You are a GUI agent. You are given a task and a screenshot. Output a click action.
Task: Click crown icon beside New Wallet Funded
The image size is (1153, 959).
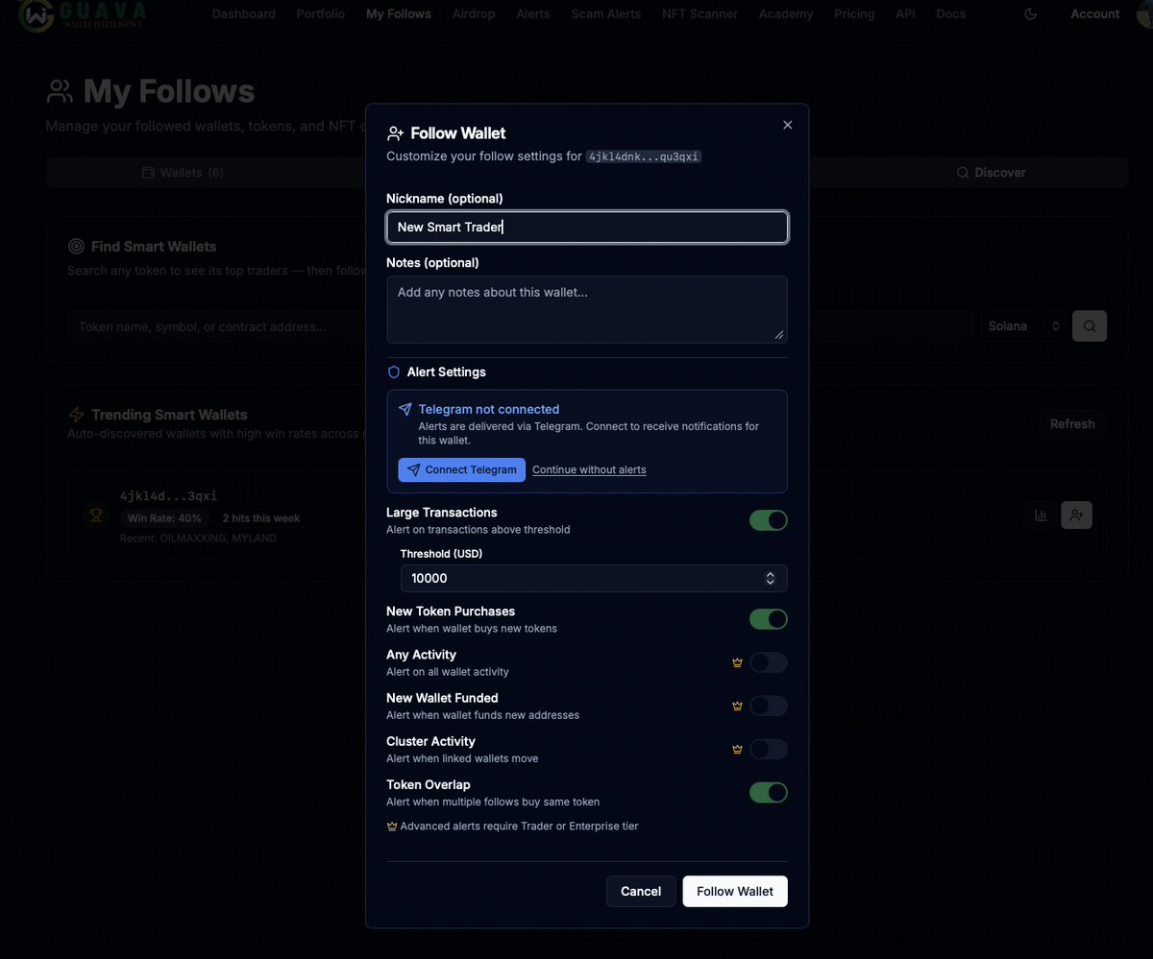click(738, 706)
